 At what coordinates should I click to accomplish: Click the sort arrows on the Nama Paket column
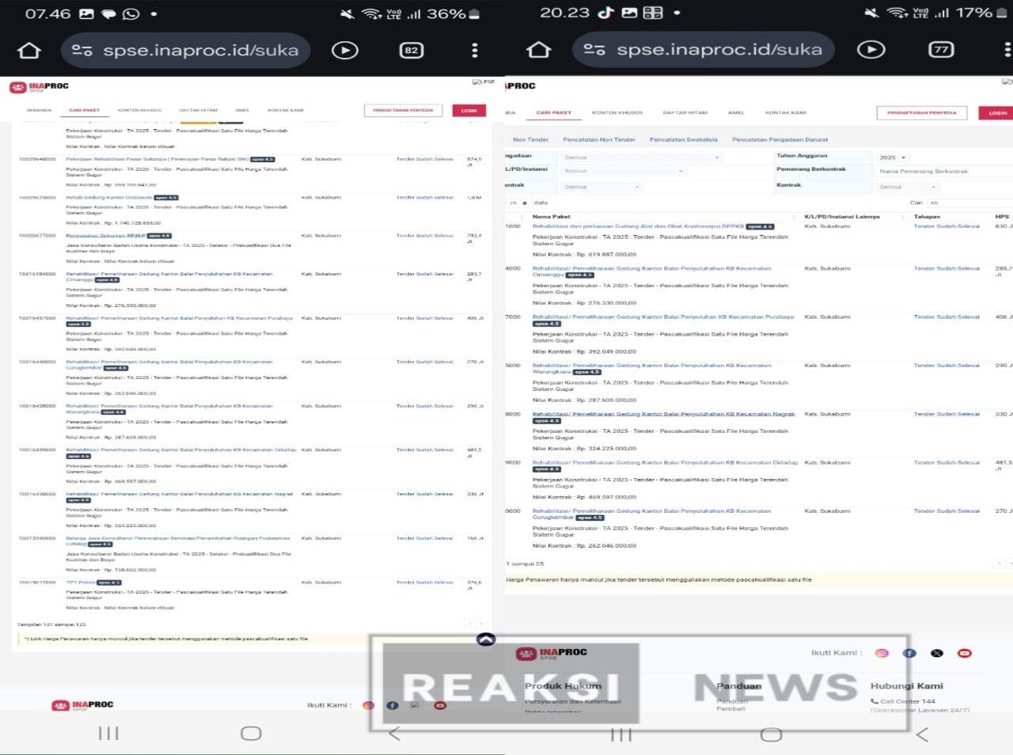(794, 217)
